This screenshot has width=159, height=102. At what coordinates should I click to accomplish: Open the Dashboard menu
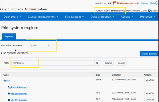click(x=12, y=17)
